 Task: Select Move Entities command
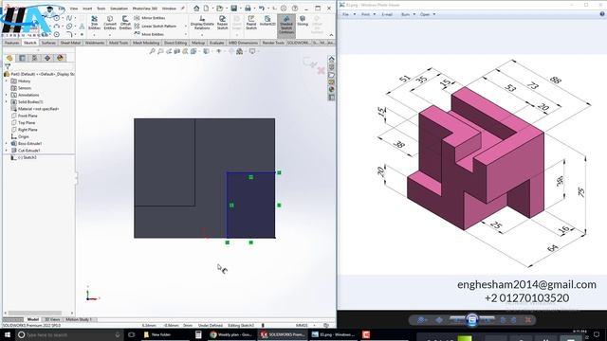[149, 34]
